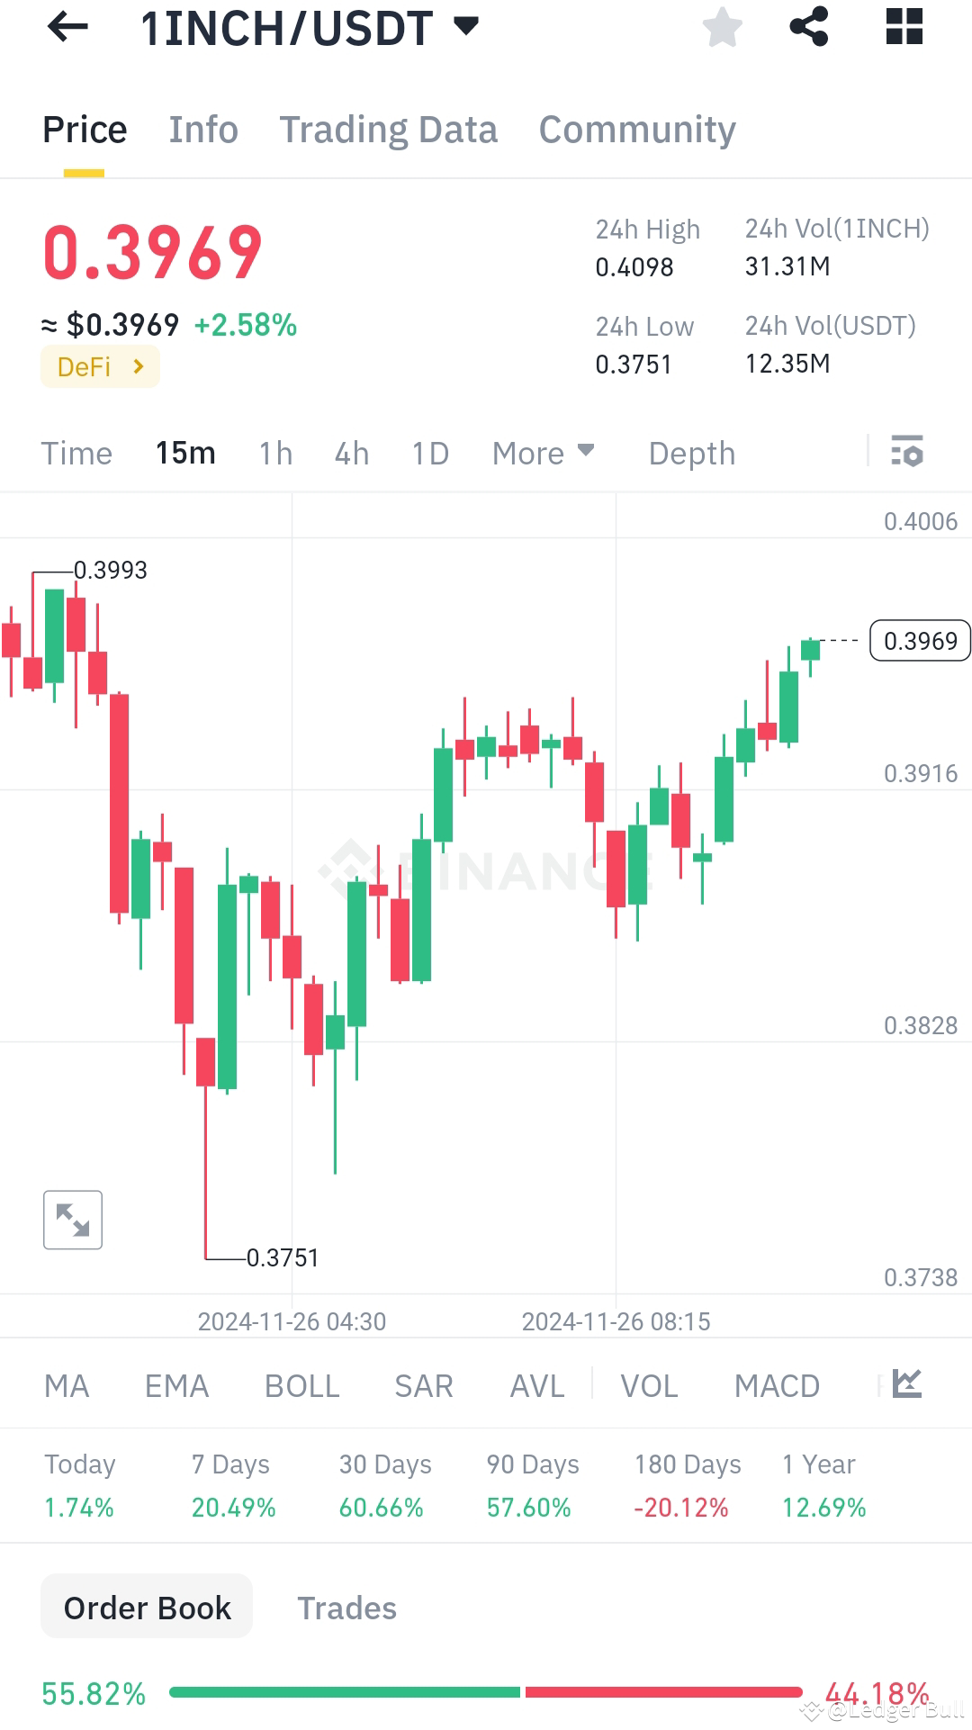
Task: Switch to the Trading Data tab
Action: click(x=389, y=129)
